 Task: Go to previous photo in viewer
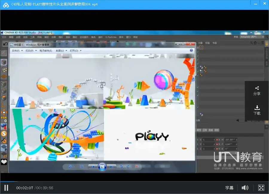[93, 167]
